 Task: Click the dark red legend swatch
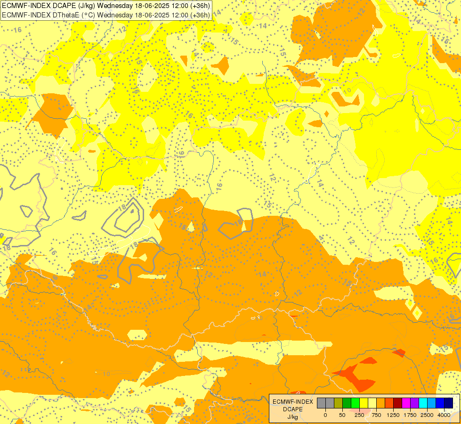tap(397, 403)
